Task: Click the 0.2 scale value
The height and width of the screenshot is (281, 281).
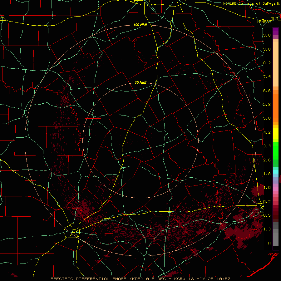Action: pyautogui.click(x=267, y=202)
